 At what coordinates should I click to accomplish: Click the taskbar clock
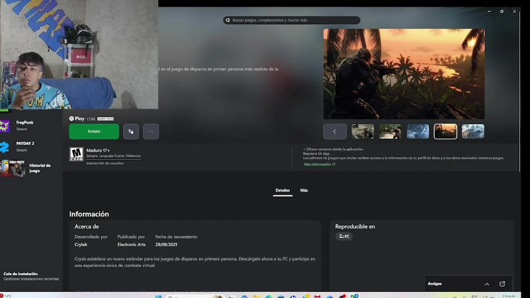click(508, 296)
